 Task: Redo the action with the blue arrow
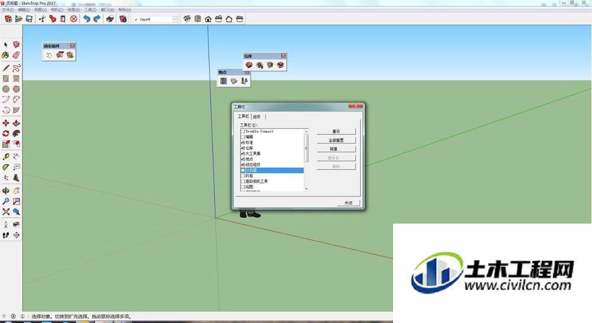click(x=97, y=19)
